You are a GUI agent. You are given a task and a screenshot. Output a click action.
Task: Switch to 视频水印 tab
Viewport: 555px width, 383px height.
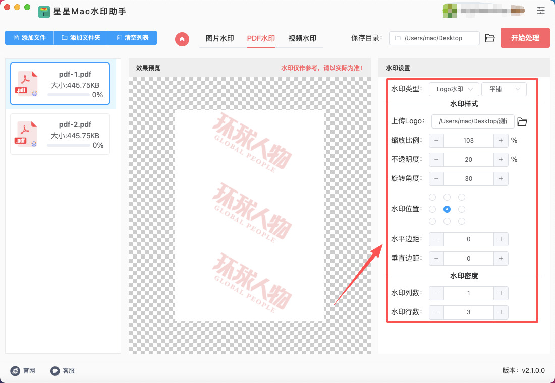click(x=302, y=38)
